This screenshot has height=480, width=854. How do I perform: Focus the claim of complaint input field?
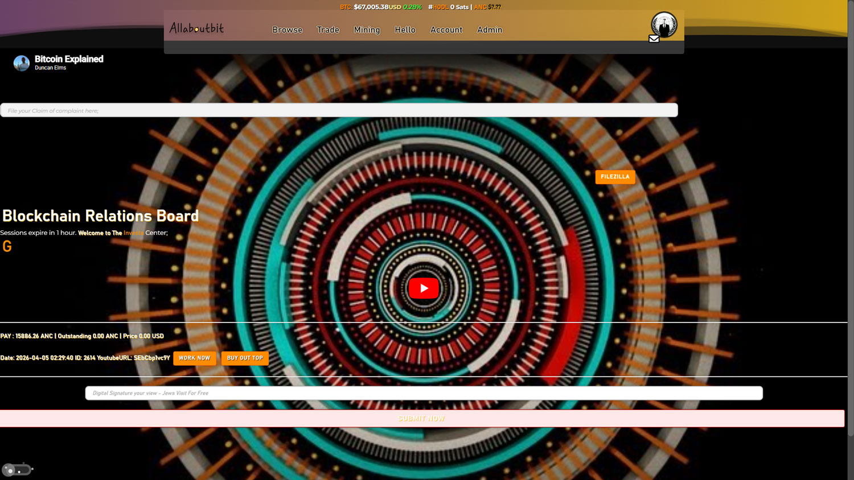tap(339, 110)
